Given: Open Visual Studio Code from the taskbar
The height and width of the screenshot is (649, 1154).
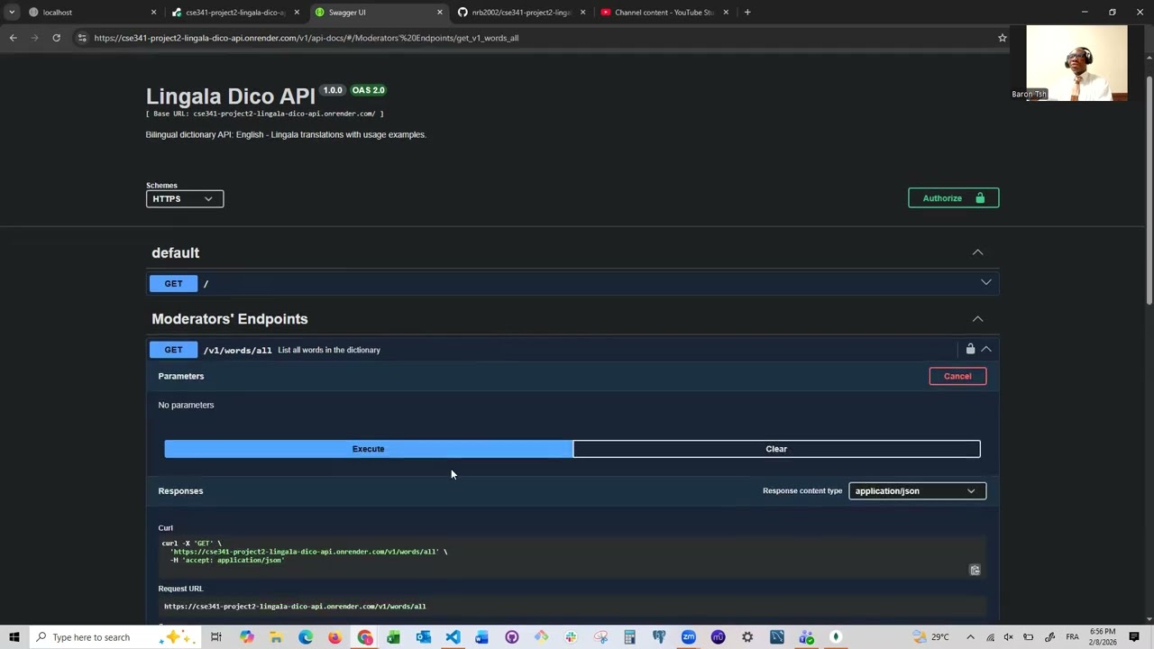Looking at the screenshot, I should point(453,637).
